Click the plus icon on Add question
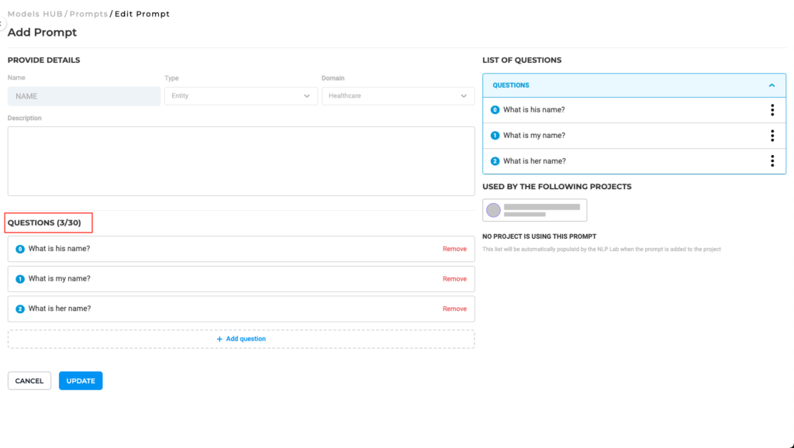The height and width of the screenshot is (448, 794). tap(221, 338)
